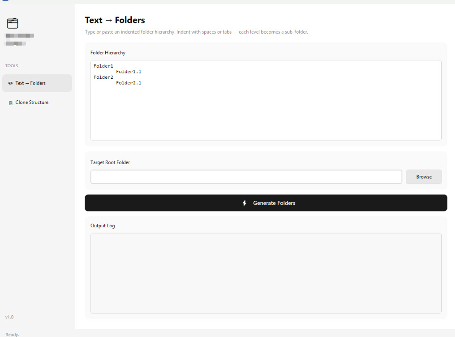Click the v1.0 version text
Image resolution: width=455 pixels, height=337 pixels.
click(x=9, y=317)
